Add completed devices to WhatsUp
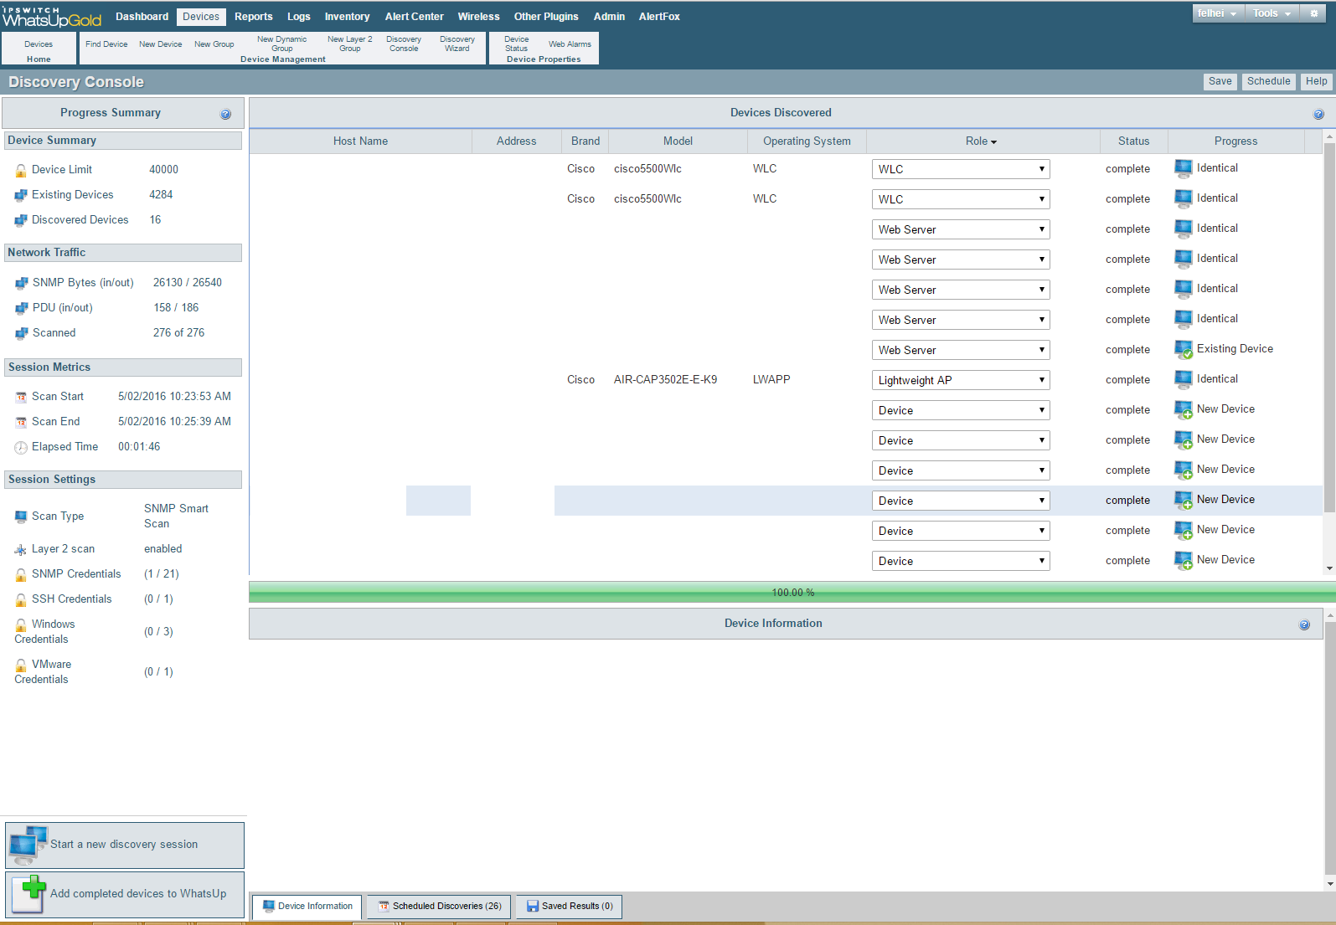 tap(125, 894)
